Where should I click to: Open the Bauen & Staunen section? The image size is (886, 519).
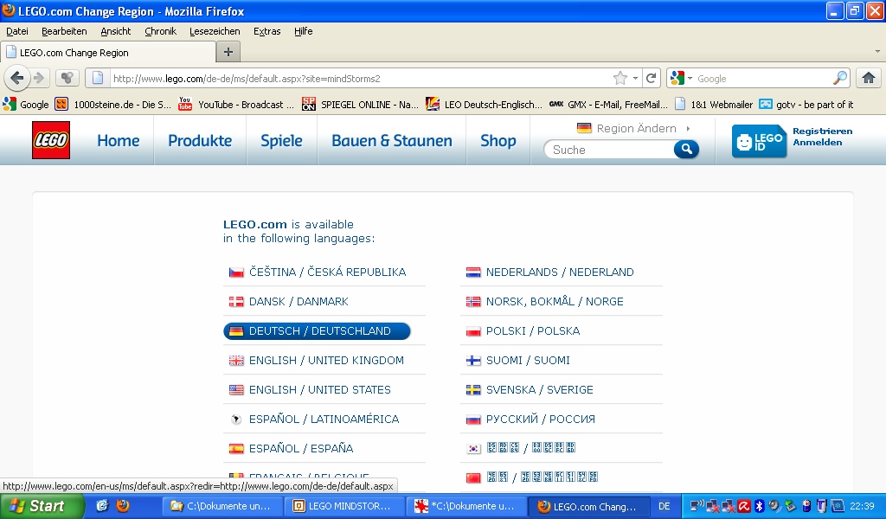(x=392, y=141)
